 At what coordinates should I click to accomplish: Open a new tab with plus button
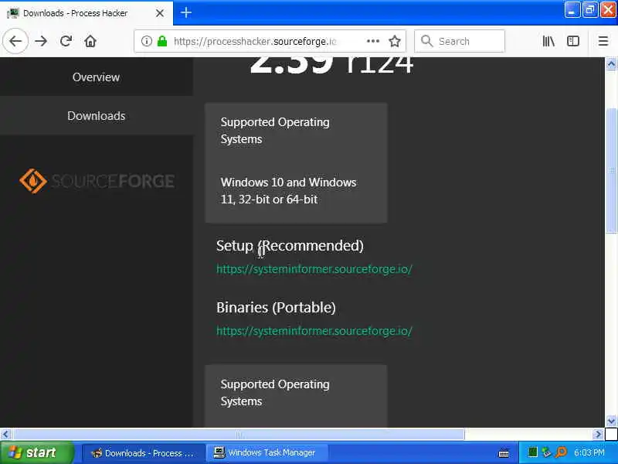click(186, 12)
